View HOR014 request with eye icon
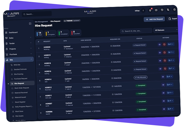The width and height of the screenshot is (184, 127). coord(163,77)
